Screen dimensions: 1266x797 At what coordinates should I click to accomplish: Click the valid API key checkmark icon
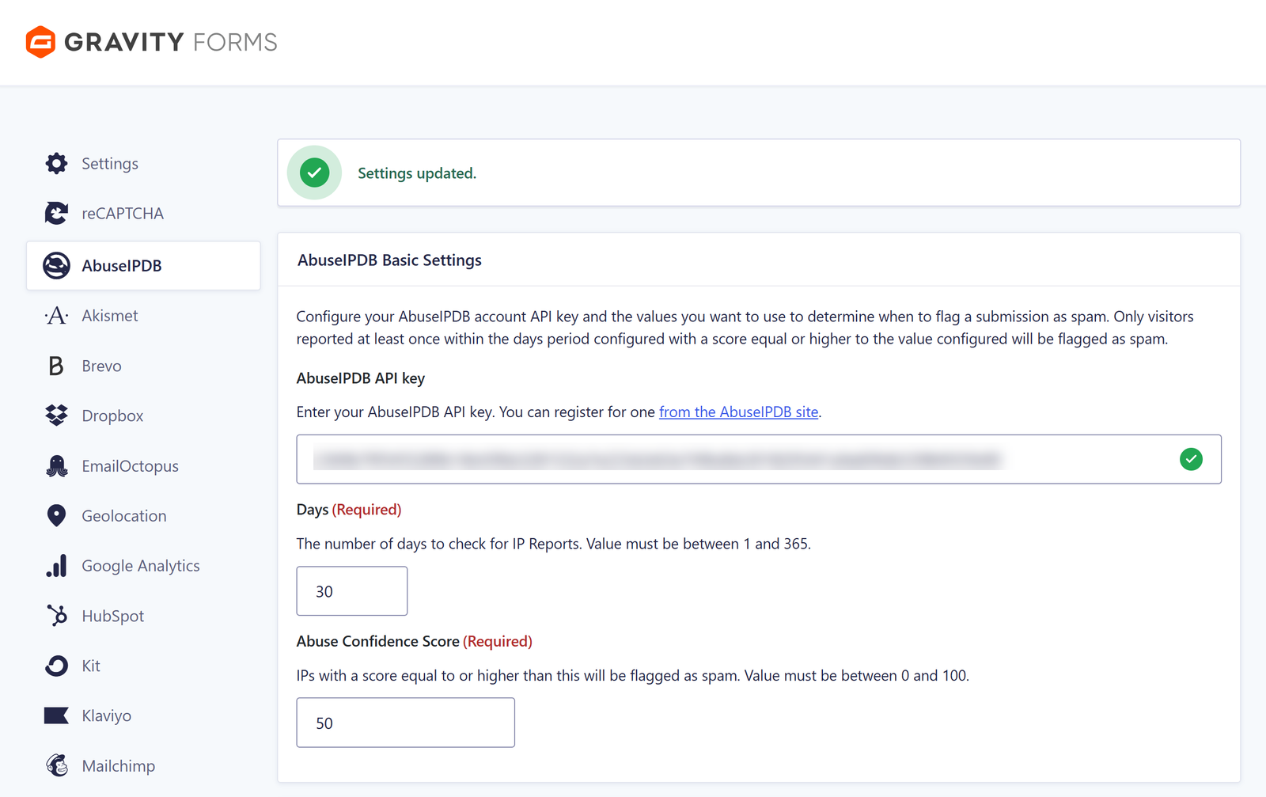coord(1191,459)
